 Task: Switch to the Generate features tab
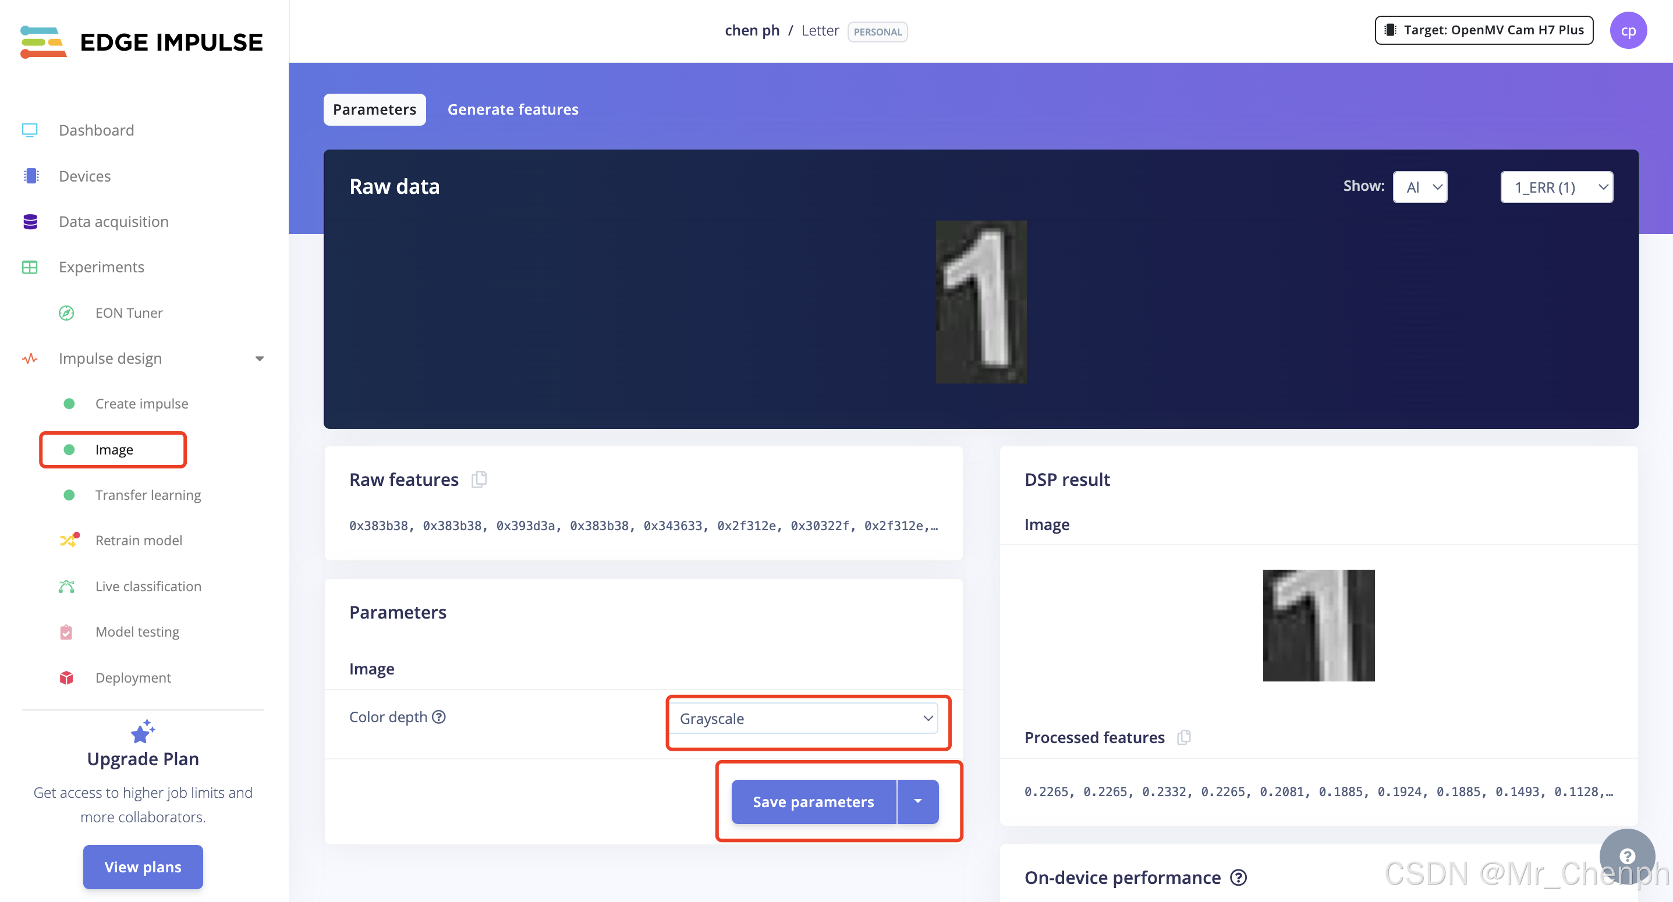pos(512,110)
